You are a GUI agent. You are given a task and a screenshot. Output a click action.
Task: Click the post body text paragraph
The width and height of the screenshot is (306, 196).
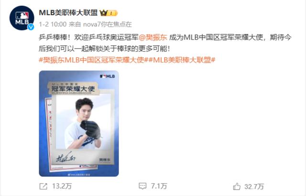(165, 43)
